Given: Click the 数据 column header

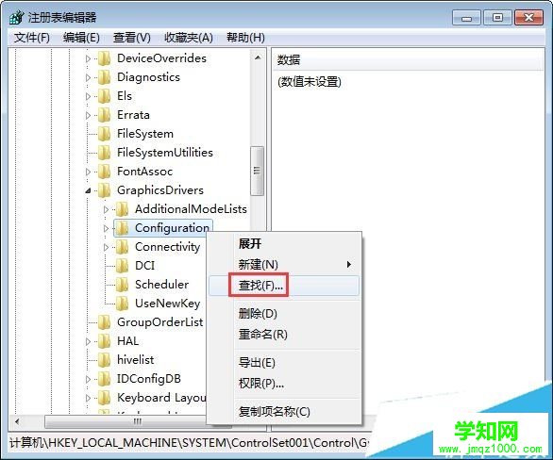Looking at the screenshot, I should (x=408, y=60).
